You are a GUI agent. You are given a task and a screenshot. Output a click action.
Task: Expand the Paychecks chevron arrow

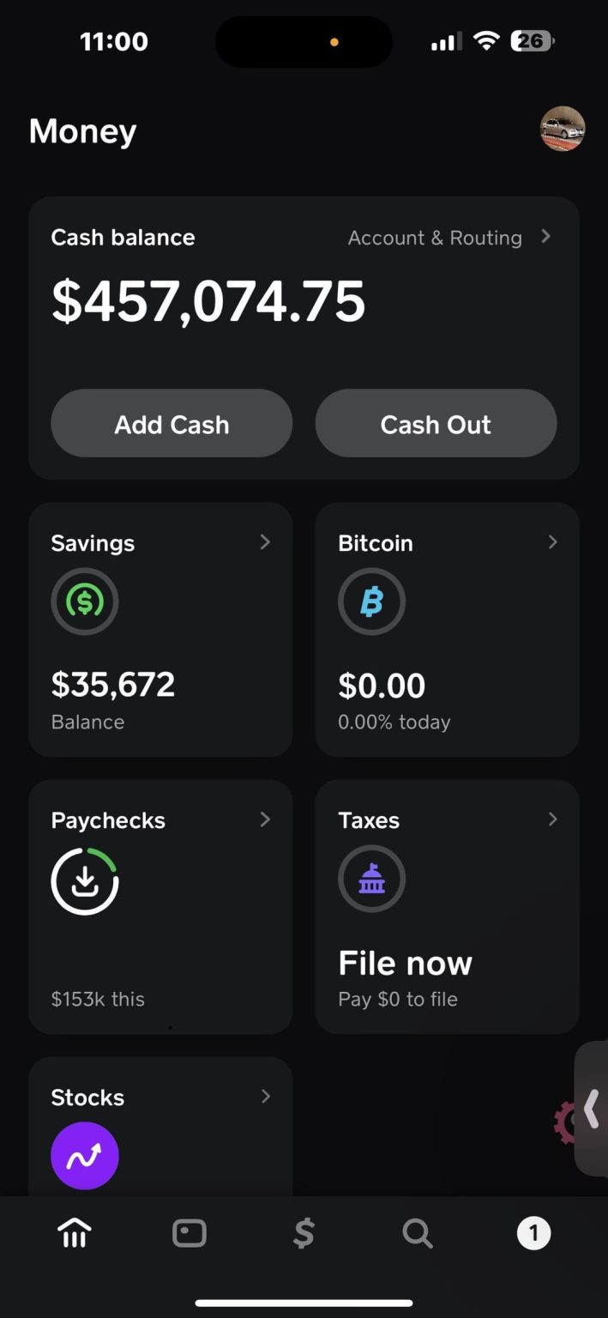265,819
